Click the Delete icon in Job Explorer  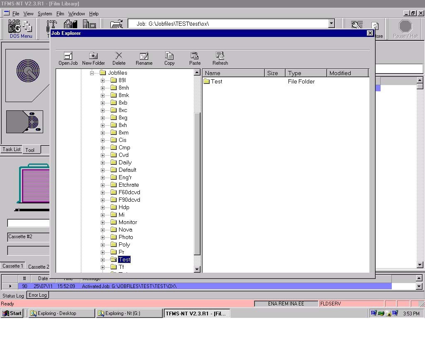click(119, 58)
